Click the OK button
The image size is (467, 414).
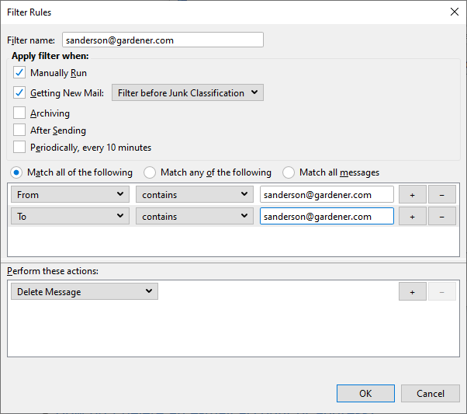click(x=365, y=394)
